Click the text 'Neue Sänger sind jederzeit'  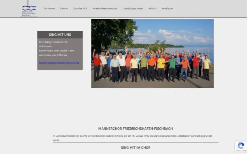coord(53,42)
